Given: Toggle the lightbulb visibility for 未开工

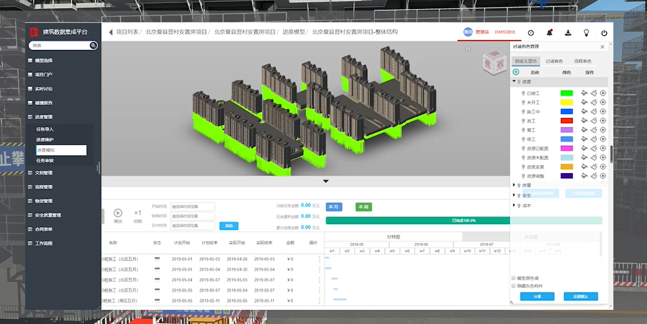Looking at the screenshot, I should click(523, 102).
